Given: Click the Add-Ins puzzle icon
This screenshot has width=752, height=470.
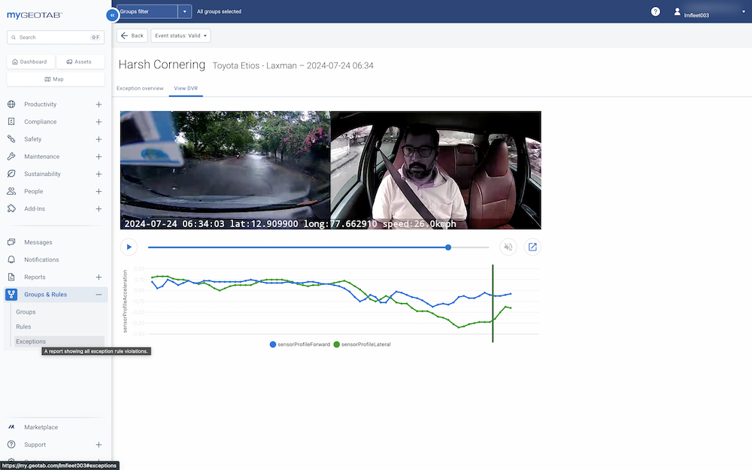Looking at the screenshot, I should tap(11, 208).
